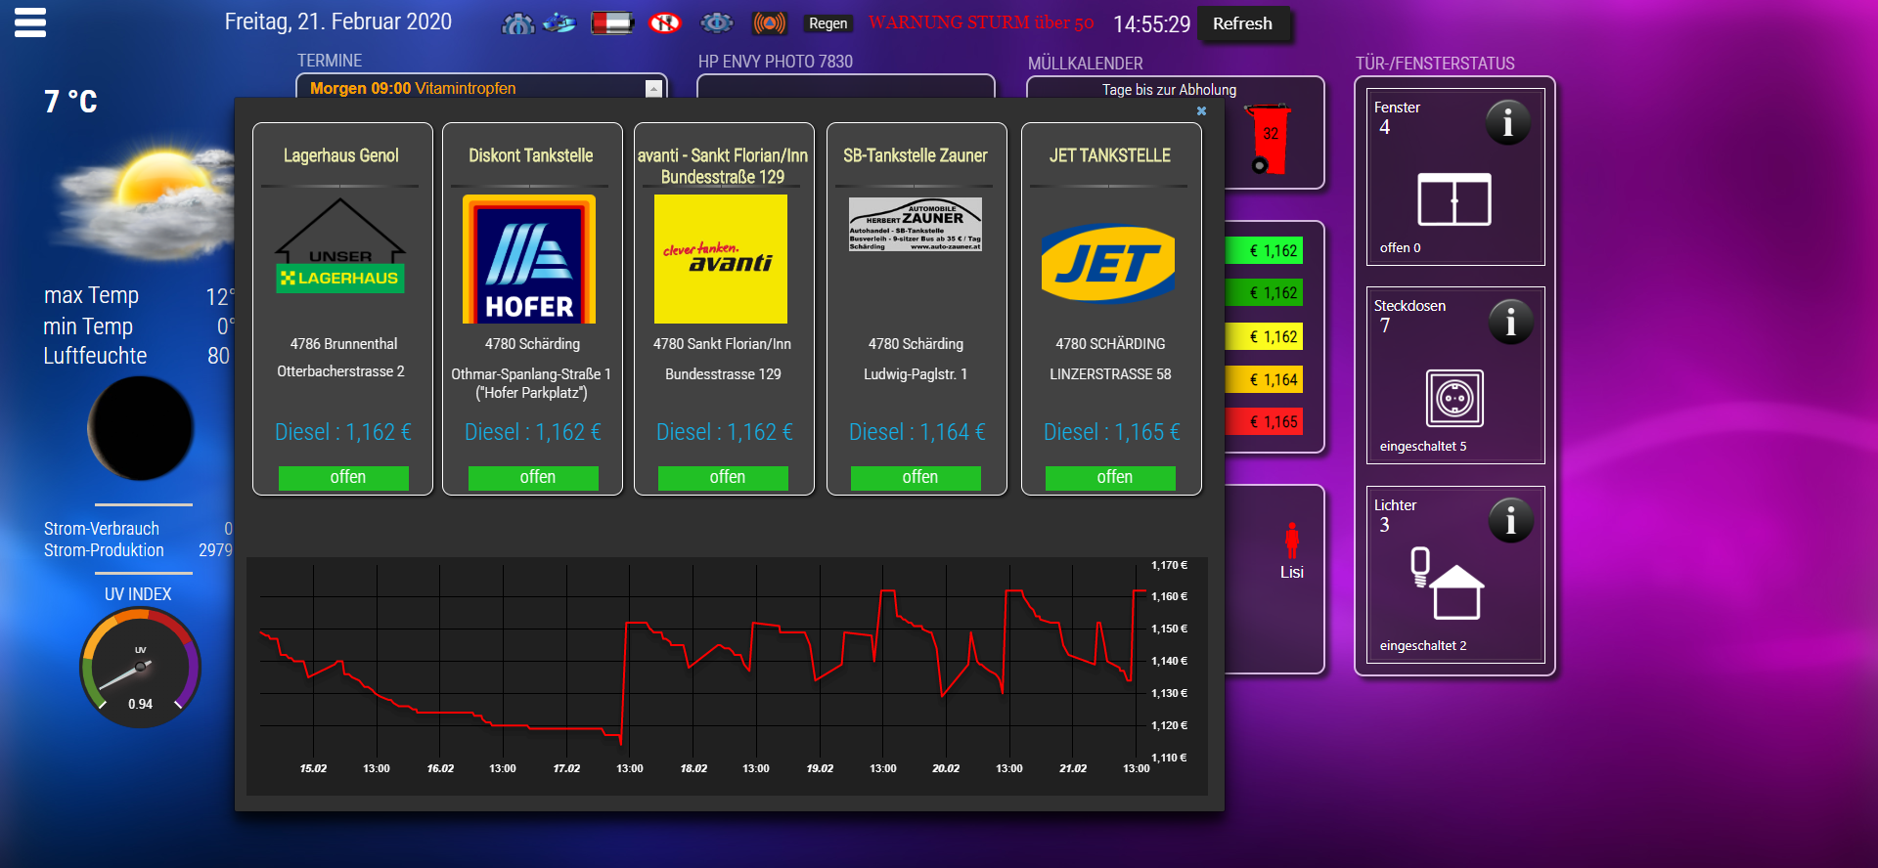Image resolution: width=1878 pixels, height=868 pixels.
Task: Click the Termine list scroll arrow
Action: pos(653,89)
